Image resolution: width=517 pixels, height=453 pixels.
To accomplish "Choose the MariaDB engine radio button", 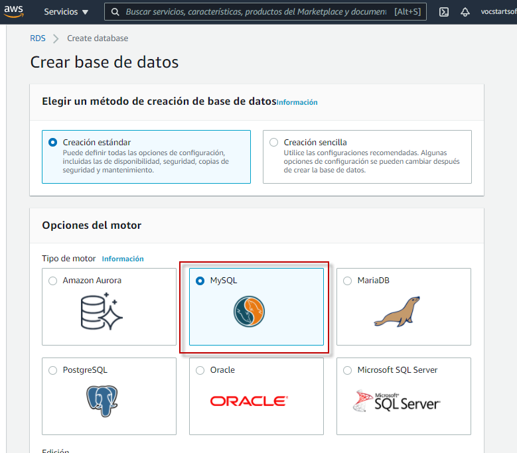I will (348, 281).
